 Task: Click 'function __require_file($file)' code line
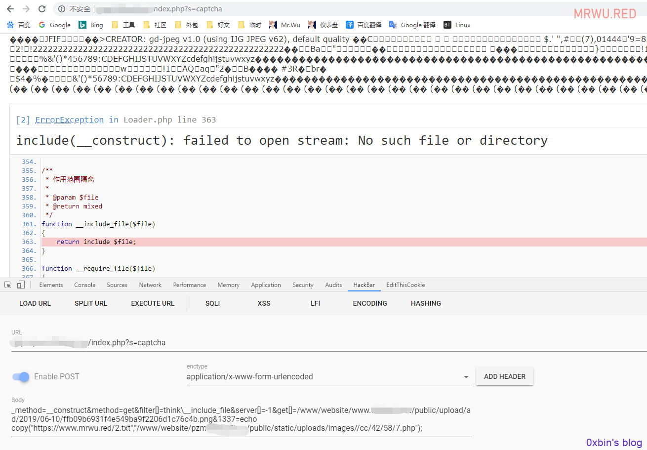[x=99, y=268]
